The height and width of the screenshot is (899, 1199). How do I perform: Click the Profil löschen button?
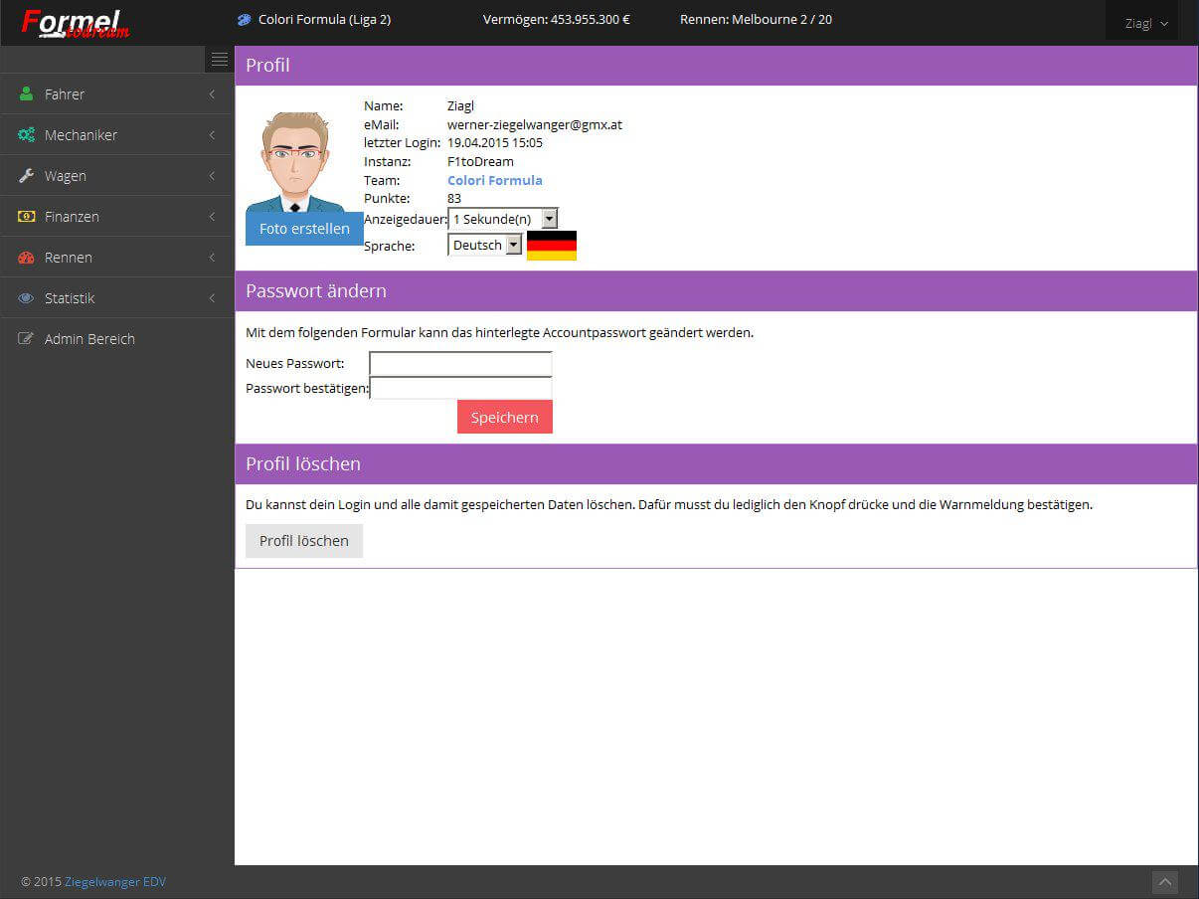[x=304, y=541]
